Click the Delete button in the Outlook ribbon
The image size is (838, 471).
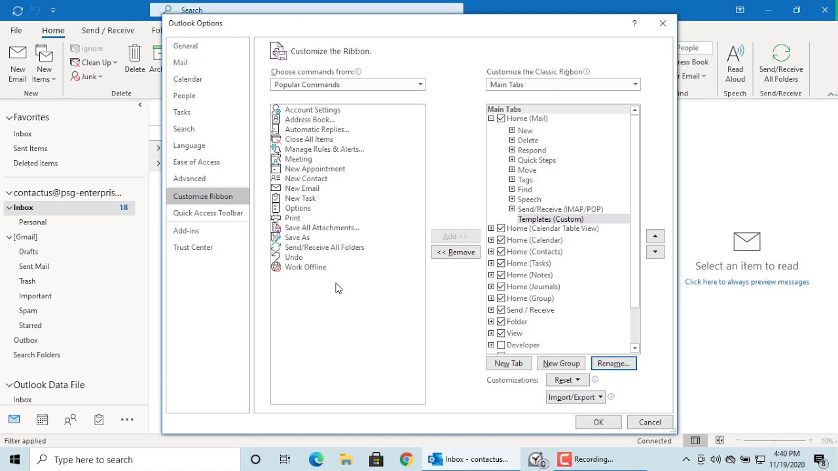pos(135,59)
